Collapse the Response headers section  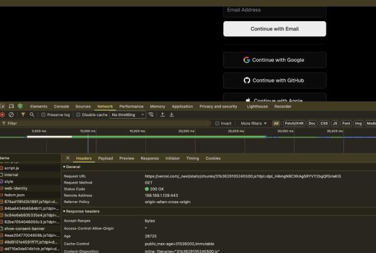click(x=65, y=211)
